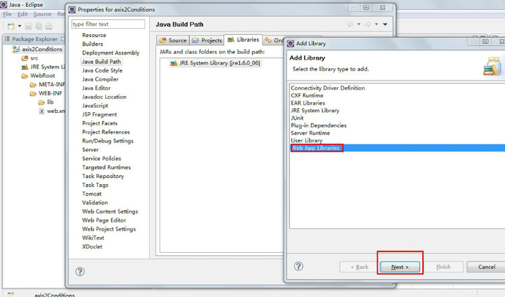Switch to the Source tab
Image resolution: width=505 pixels, height=297 pixels.
[173, 40]
